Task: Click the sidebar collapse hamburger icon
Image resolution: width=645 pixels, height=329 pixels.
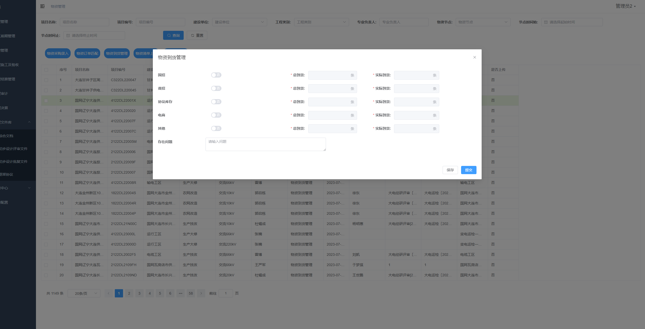Action: 42,6
